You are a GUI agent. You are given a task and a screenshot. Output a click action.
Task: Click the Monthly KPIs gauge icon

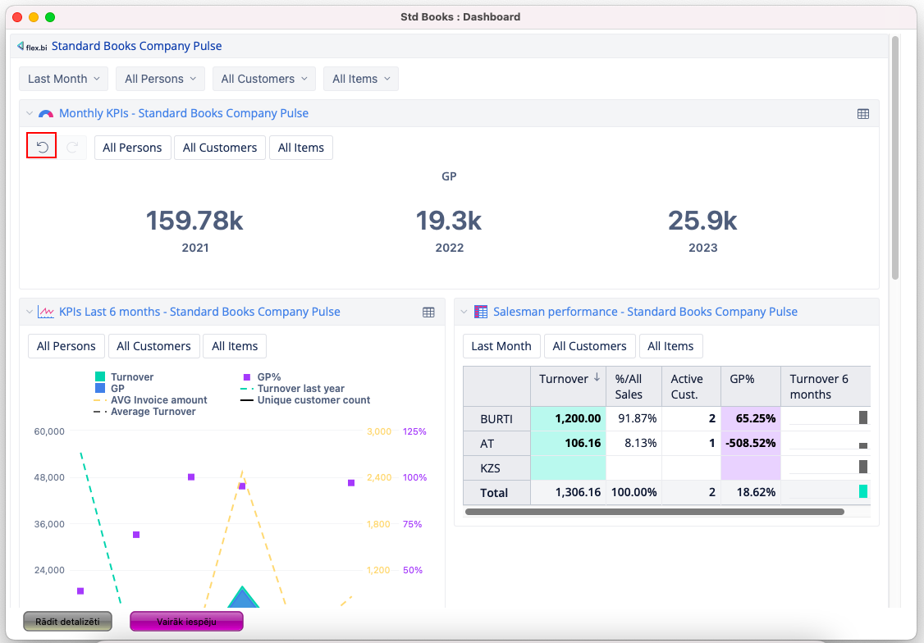pos(46,114)
